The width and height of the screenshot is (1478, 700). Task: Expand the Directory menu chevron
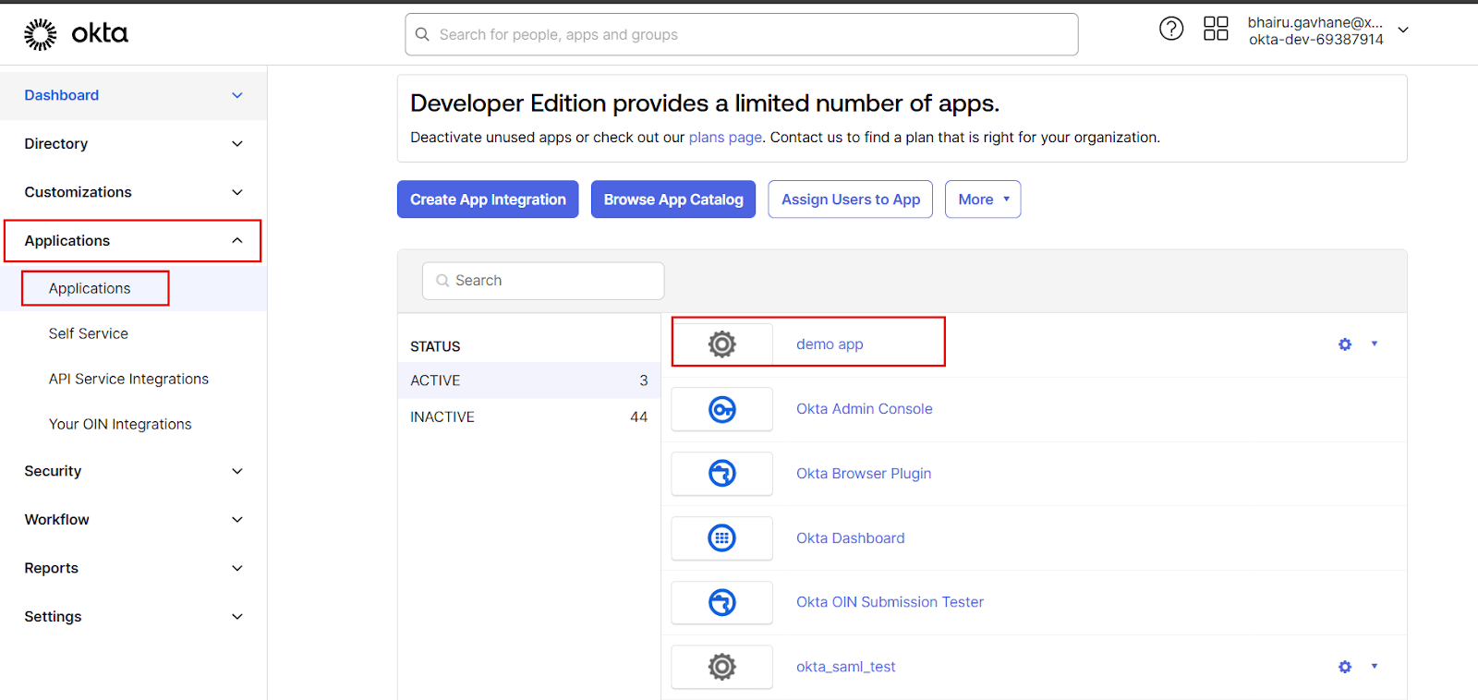(x=237, y=144)
